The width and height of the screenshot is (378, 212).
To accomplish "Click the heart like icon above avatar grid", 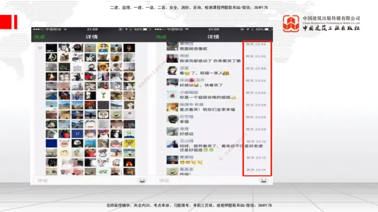I will [40, 48].
